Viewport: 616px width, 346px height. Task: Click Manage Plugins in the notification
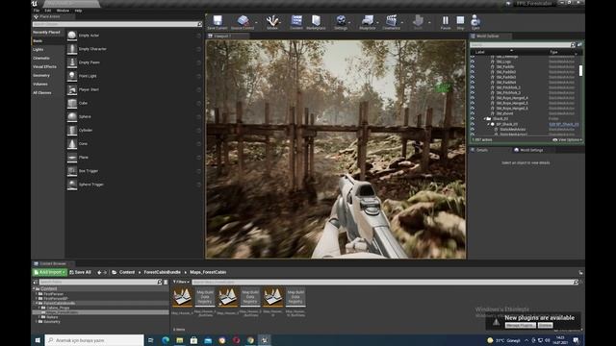click(x=520, y=325)
